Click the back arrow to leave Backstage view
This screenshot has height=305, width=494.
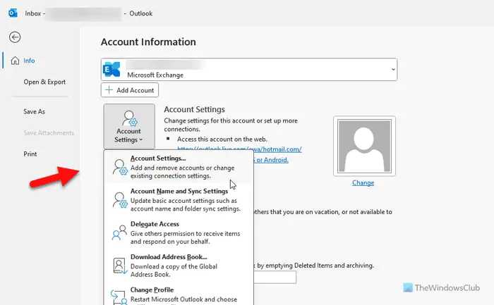pyautogui.click(x=15, y=37)
